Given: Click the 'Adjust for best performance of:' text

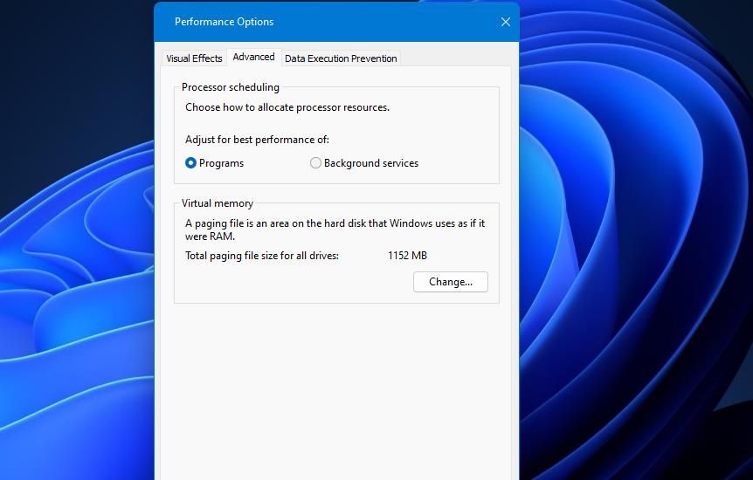Looking at the screenshot, I should point(258,140).
